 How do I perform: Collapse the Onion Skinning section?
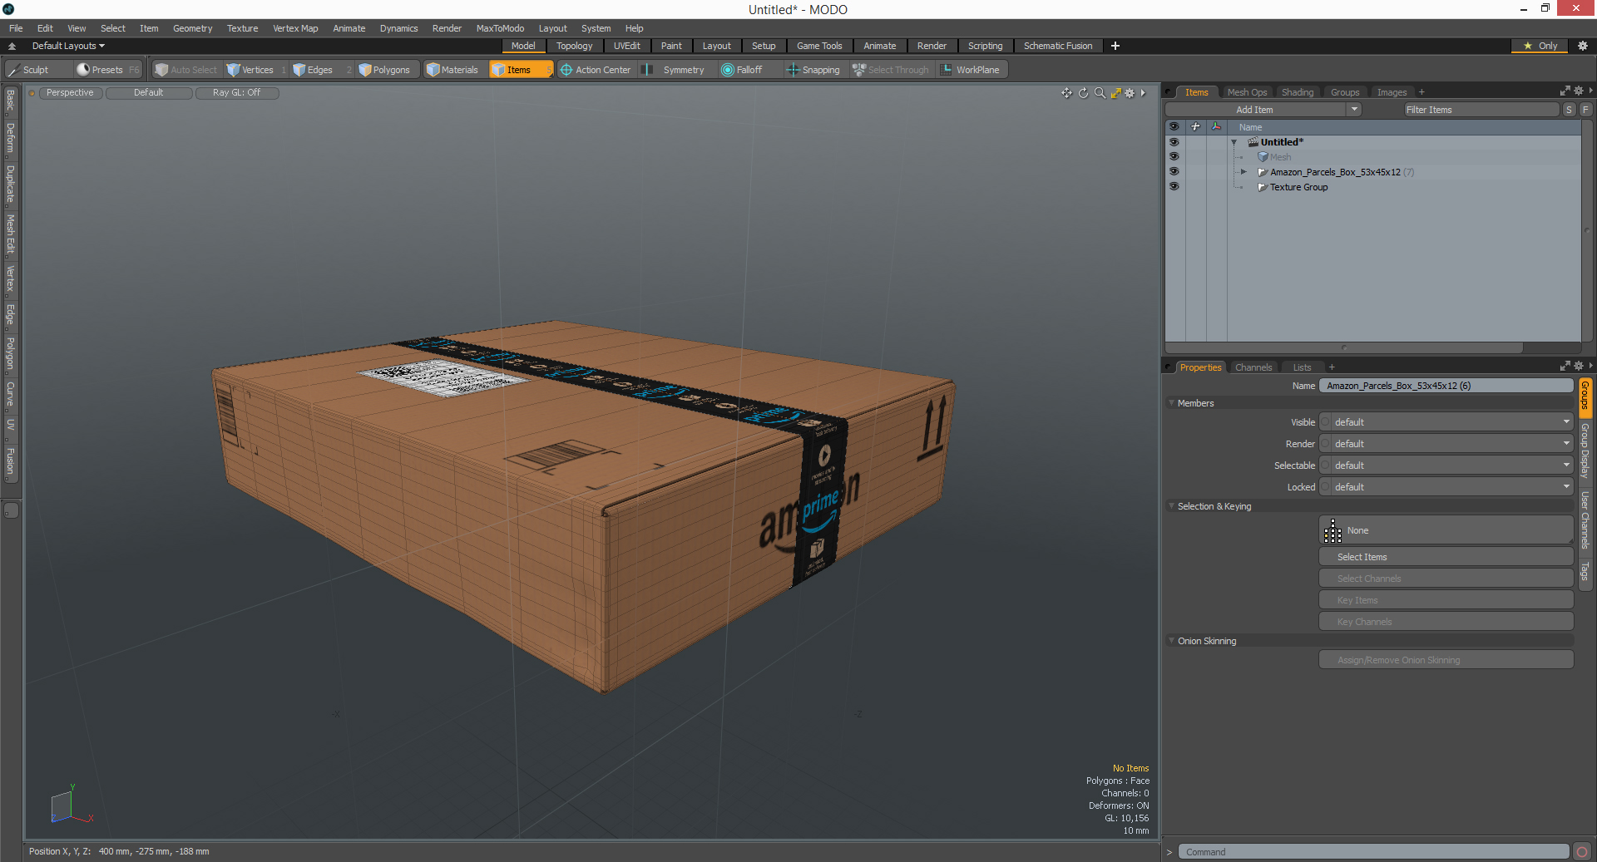coord(1172,641)
